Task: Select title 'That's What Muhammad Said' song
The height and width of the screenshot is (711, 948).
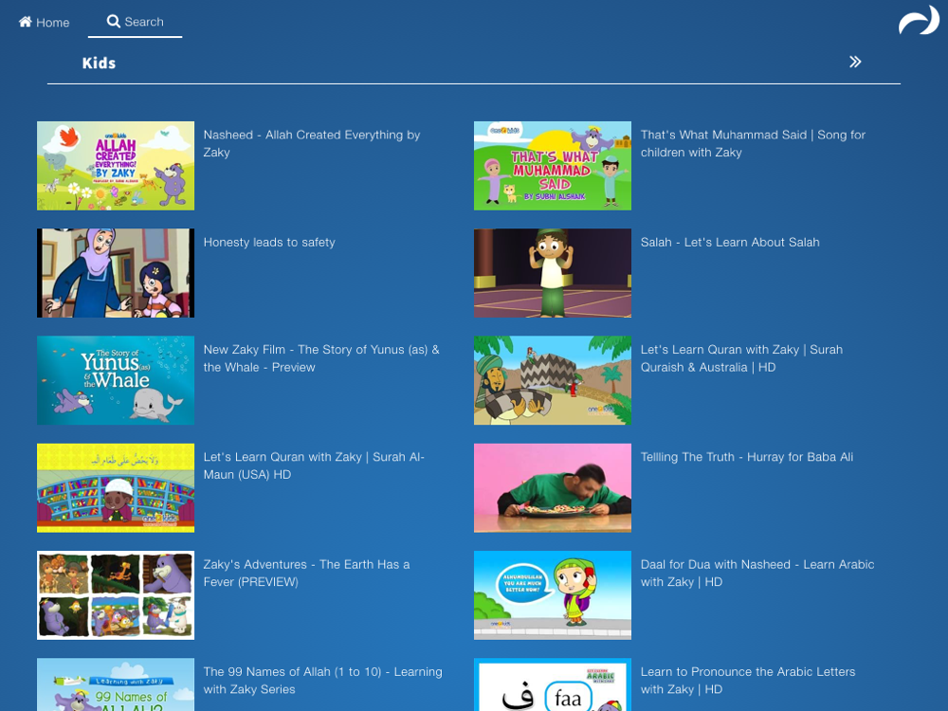Action: click(x=754, y=143)
